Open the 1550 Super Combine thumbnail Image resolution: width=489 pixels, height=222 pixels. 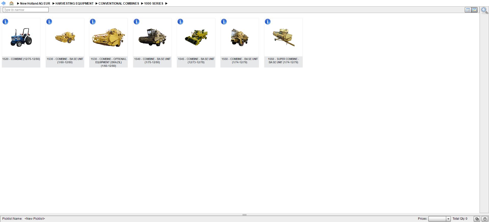coord(283,37)
